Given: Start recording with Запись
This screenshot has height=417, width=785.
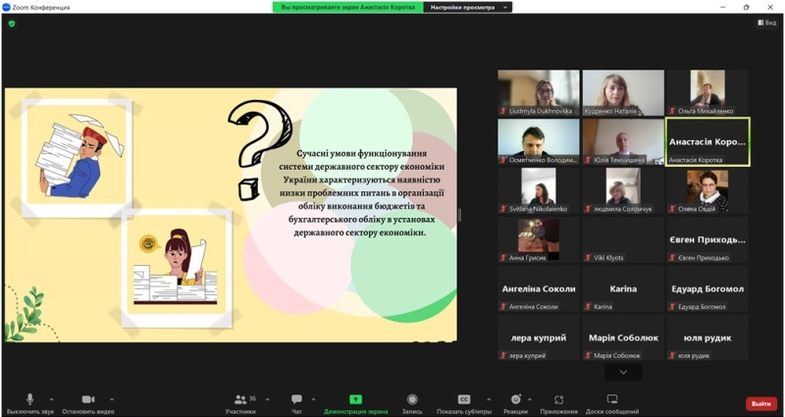Looking at the screenshot, I should (x=412, y=404).
